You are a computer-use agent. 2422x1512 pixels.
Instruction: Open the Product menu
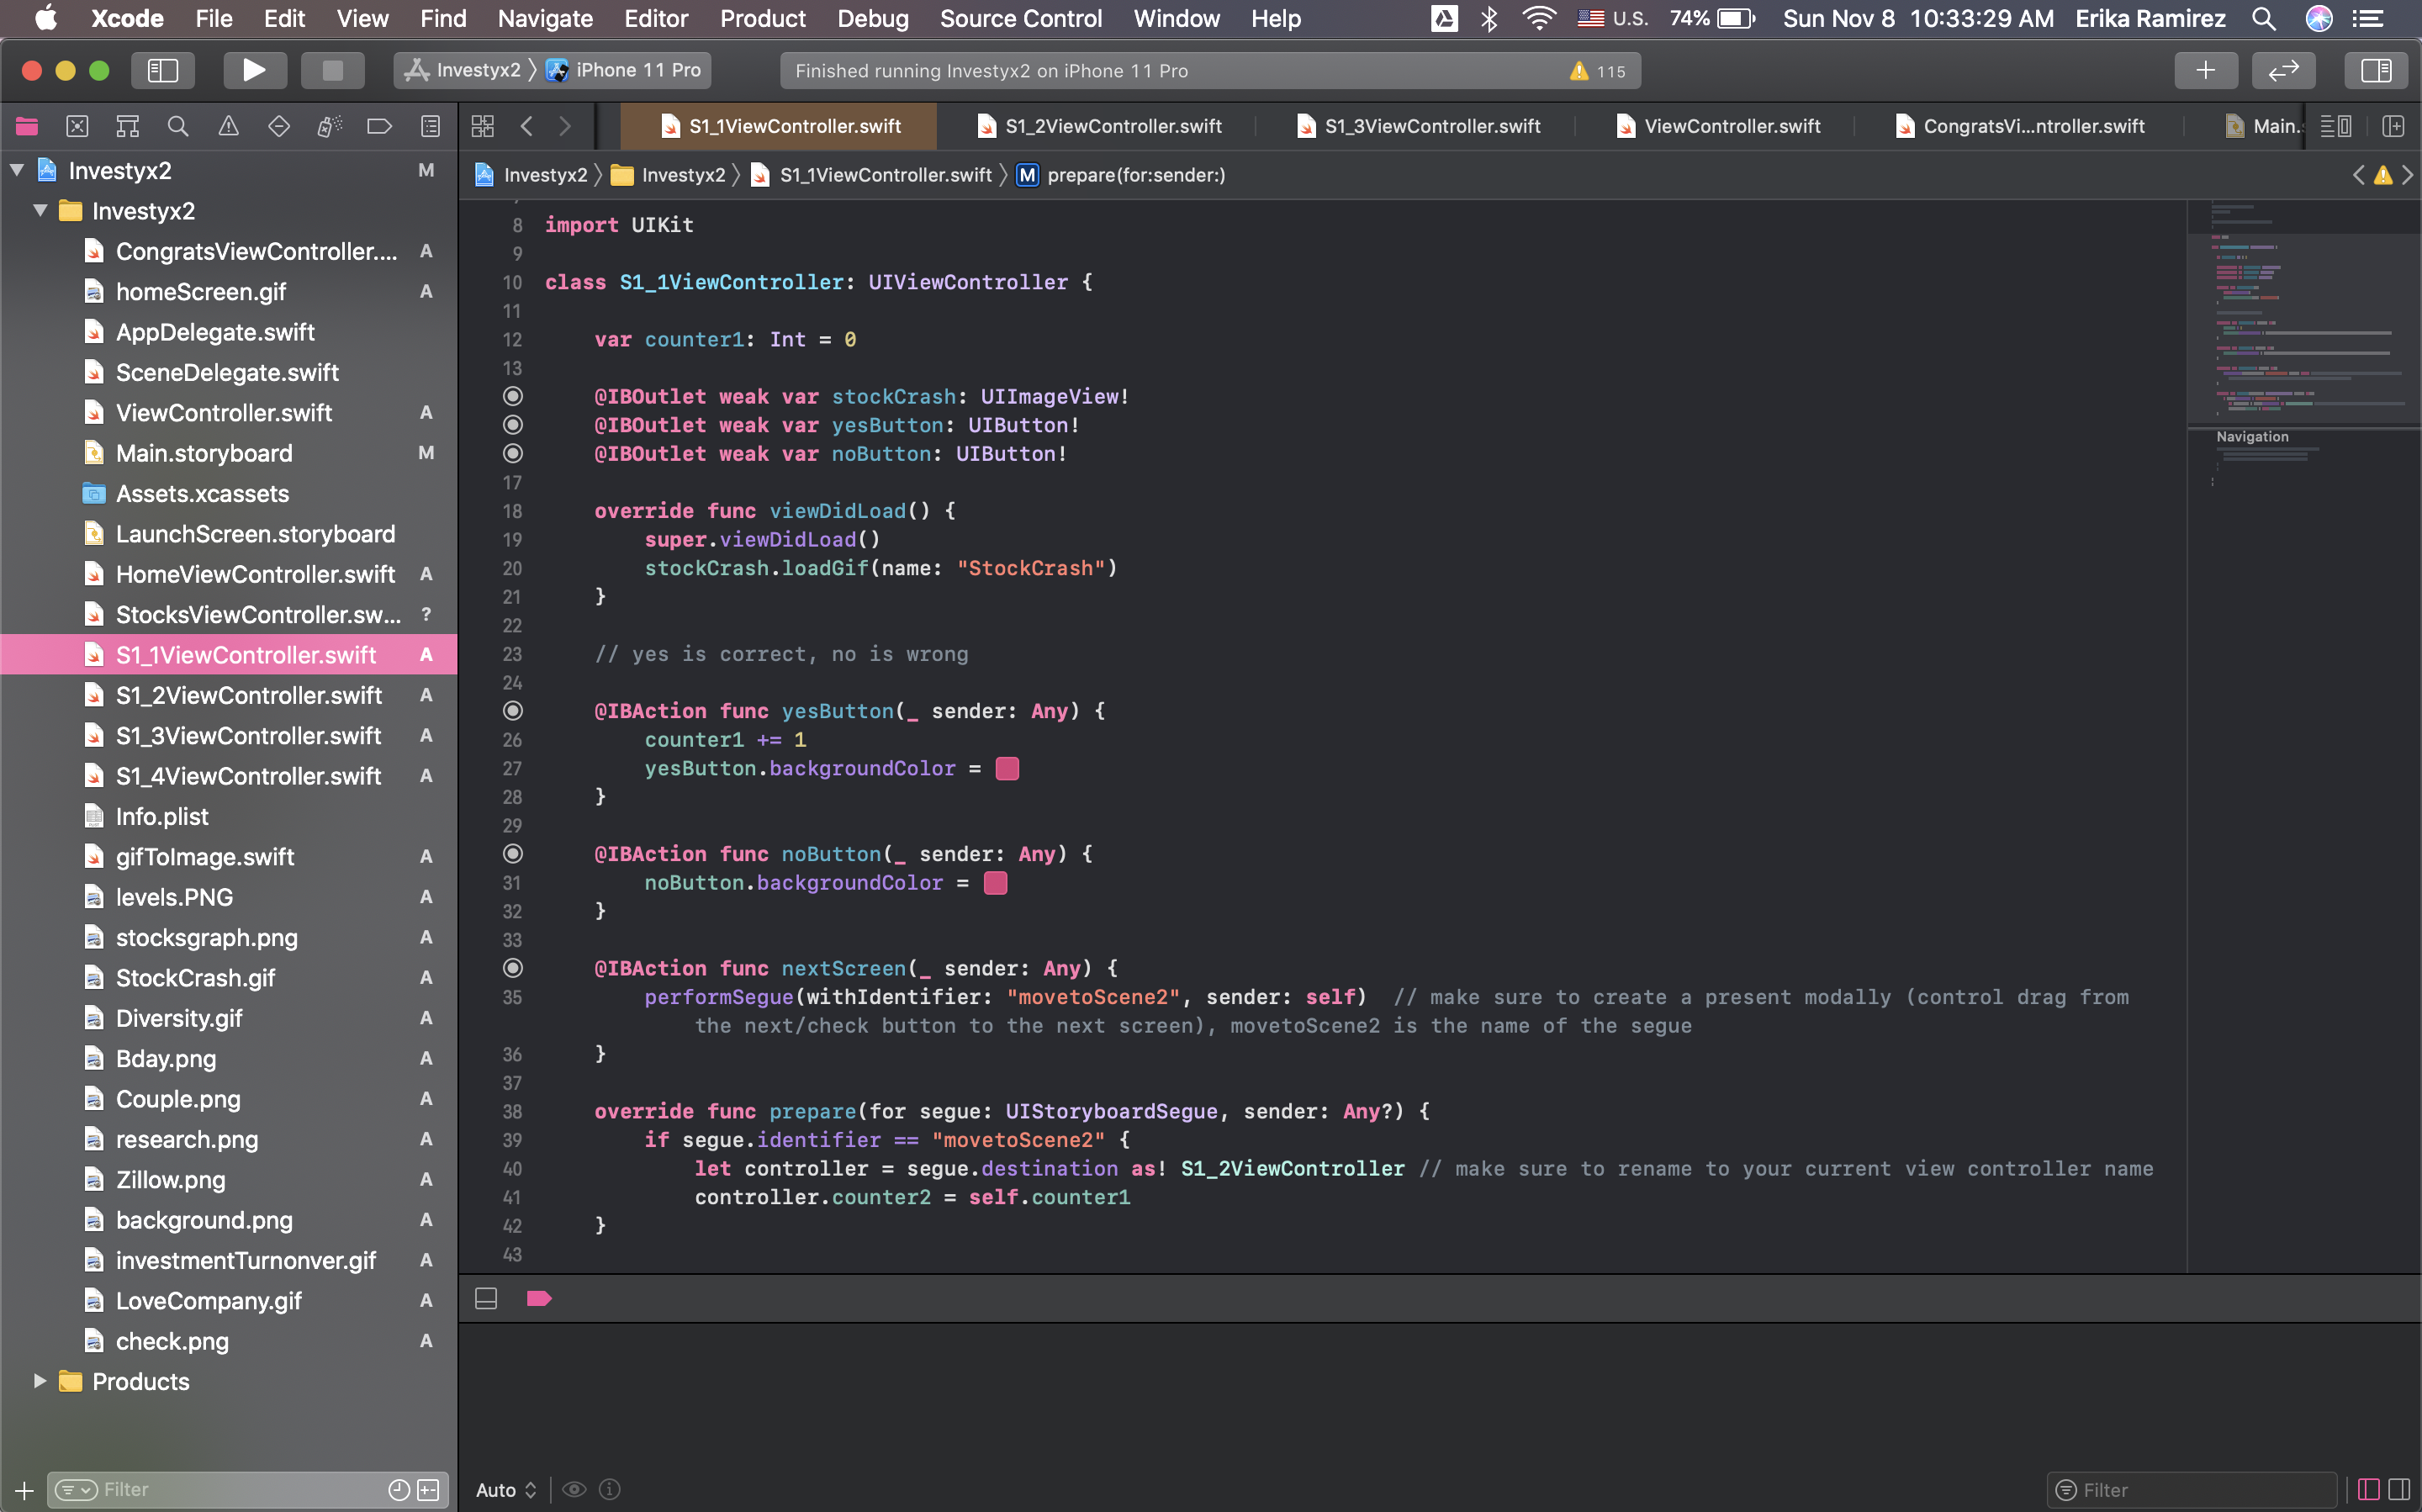click(x=762, y=18)
